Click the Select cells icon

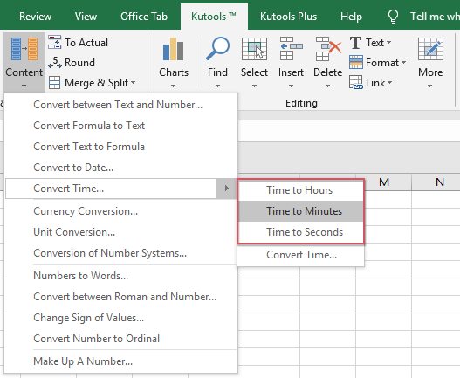click(254, 49)
